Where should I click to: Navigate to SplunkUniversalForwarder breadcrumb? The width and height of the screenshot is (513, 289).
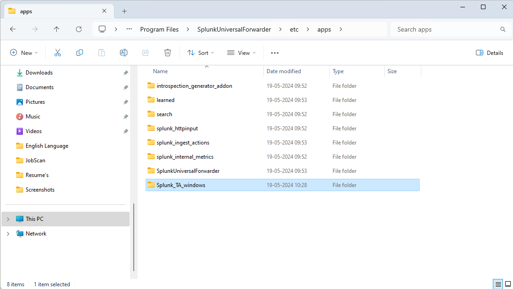pyautogui.click(x=234, y=29)
